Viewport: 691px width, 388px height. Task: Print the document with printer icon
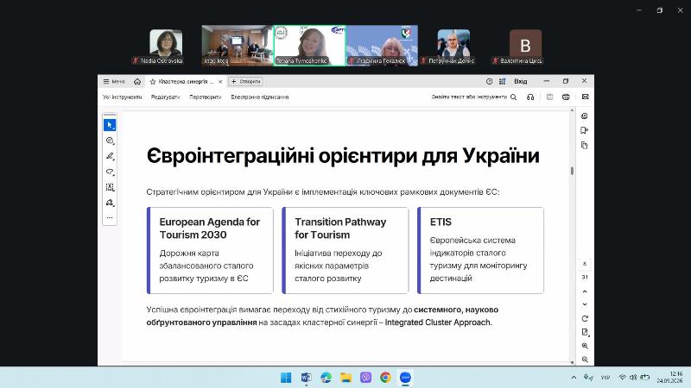[566, 97]
